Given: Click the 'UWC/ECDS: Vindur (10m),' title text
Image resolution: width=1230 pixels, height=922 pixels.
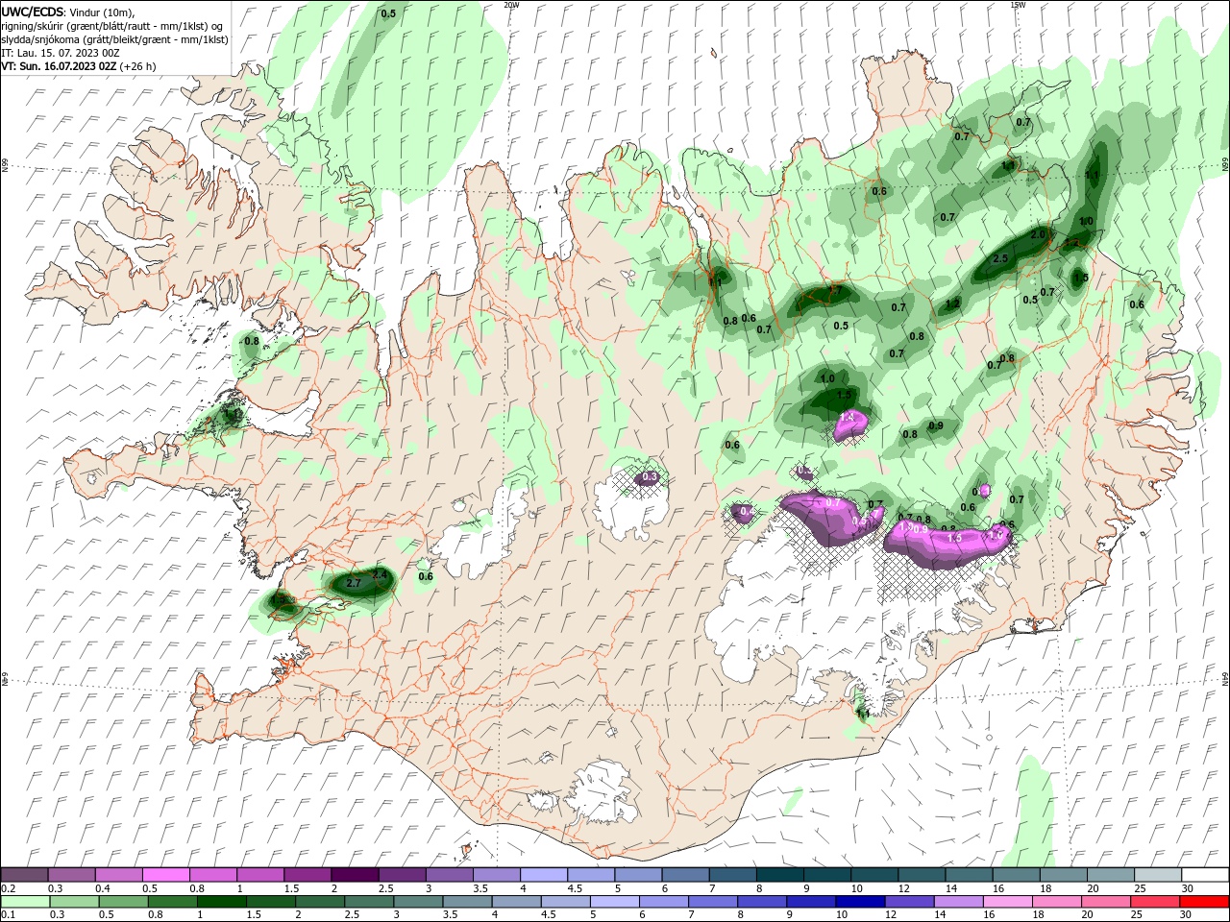Looking at the screenshot, I should 68,12.
